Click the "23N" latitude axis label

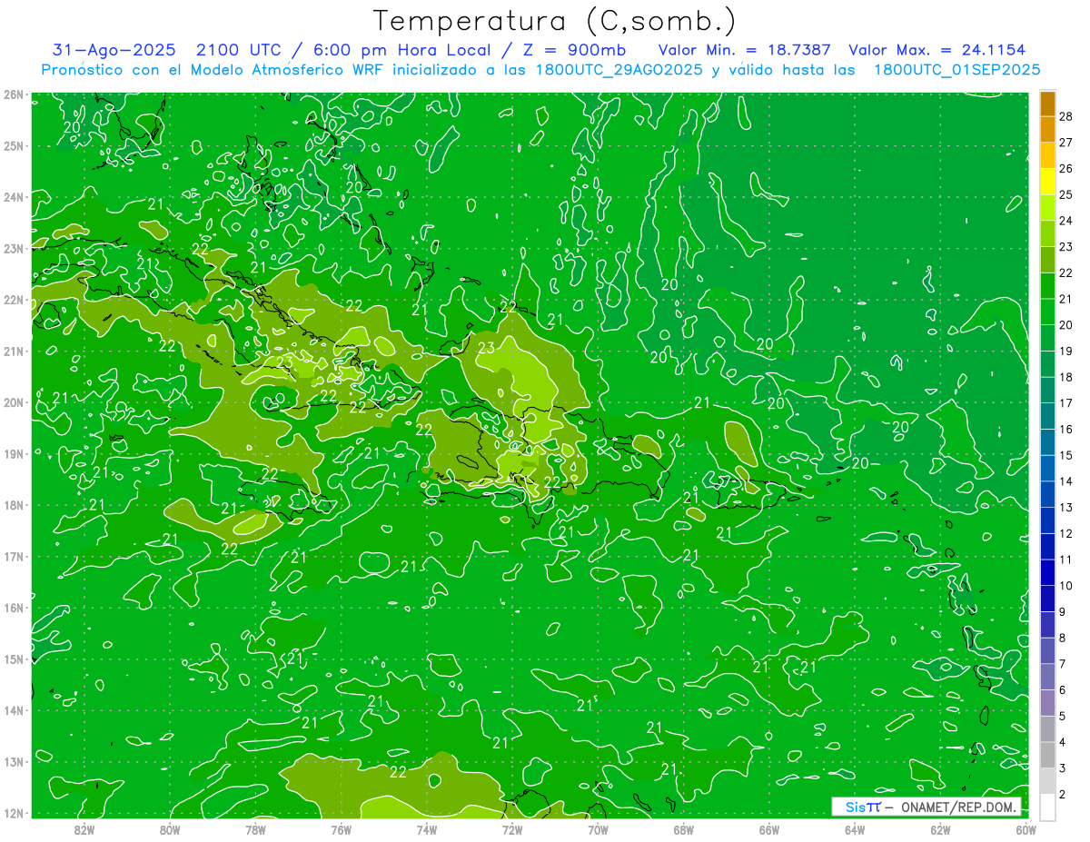14,248
